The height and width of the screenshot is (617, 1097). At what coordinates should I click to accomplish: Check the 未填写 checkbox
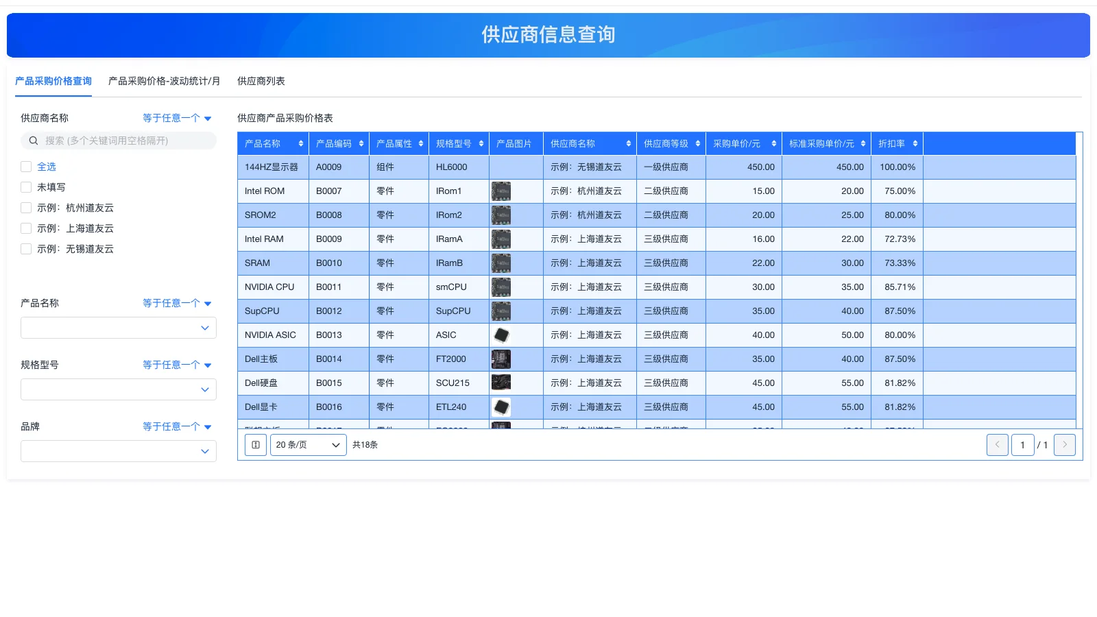coord(25,186)
